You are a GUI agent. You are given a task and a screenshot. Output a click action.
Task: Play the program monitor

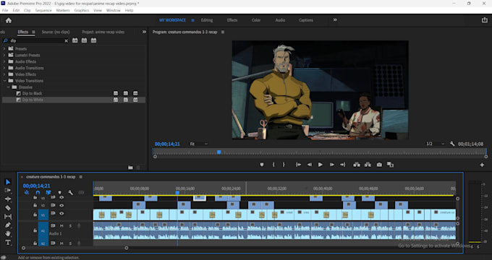(321, 165)
